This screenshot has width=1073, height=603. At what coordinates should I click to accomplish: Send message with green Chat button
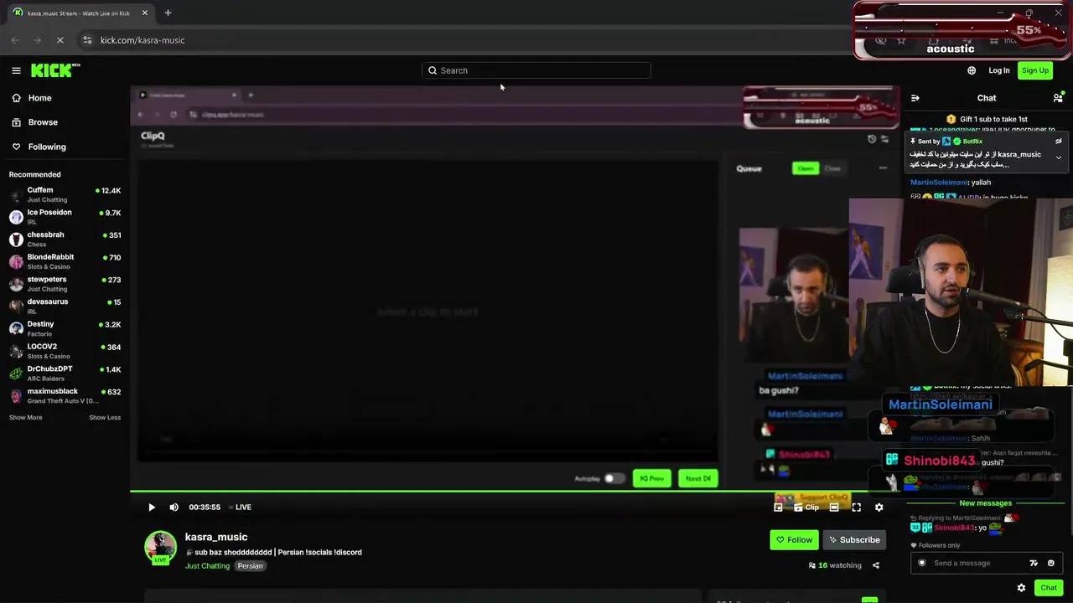(x=1049, y=588)
